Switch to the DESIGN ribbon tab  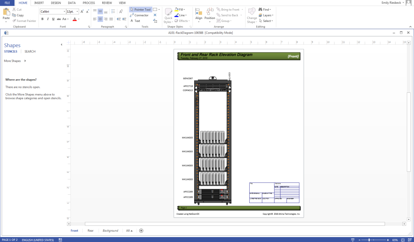55,2
